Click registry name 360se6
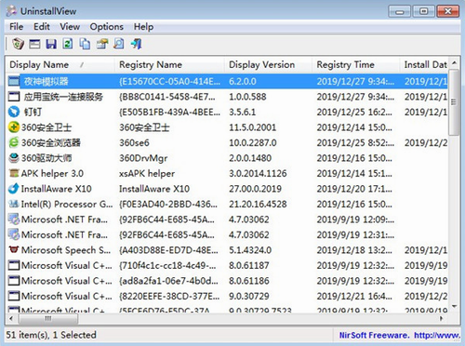 (134, 142)
